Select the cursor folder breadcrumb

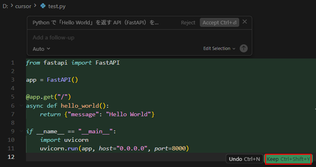click(x=23, y=7)
